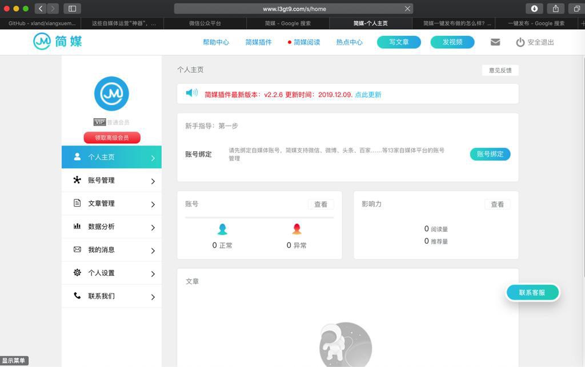Expand 账号管理 chevron arrow
The width and height of the screenshot is (585, 367).
point(153,181)
